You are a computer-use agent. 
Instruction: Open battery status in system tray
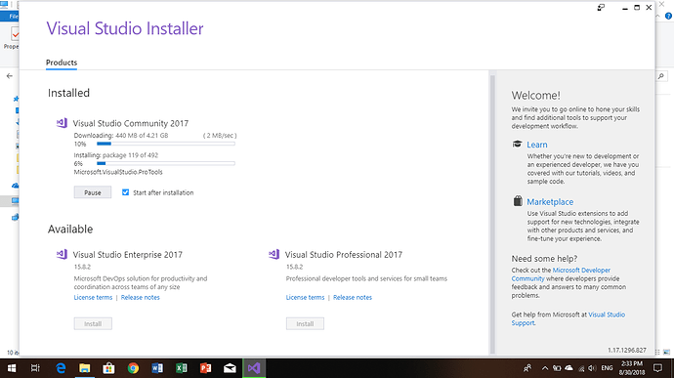557,368
